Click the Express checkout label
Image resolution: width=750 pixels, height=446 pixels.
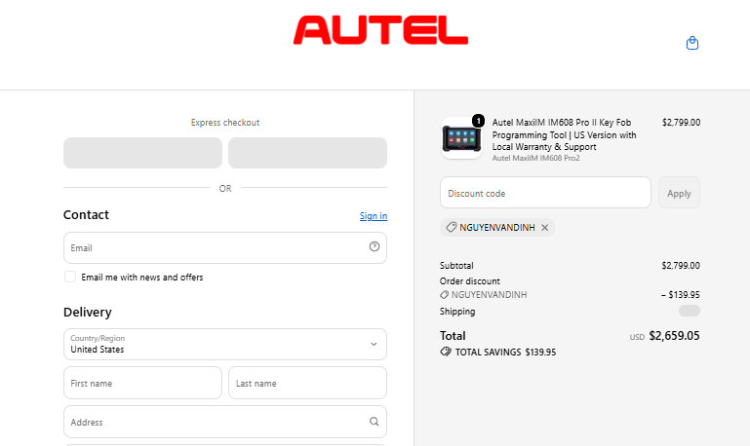pos(225,123)
